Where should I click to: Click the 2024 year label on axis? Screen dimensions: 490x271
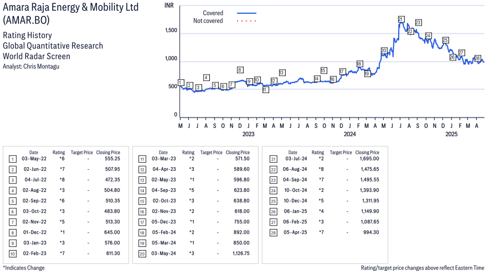coord(350,134)
